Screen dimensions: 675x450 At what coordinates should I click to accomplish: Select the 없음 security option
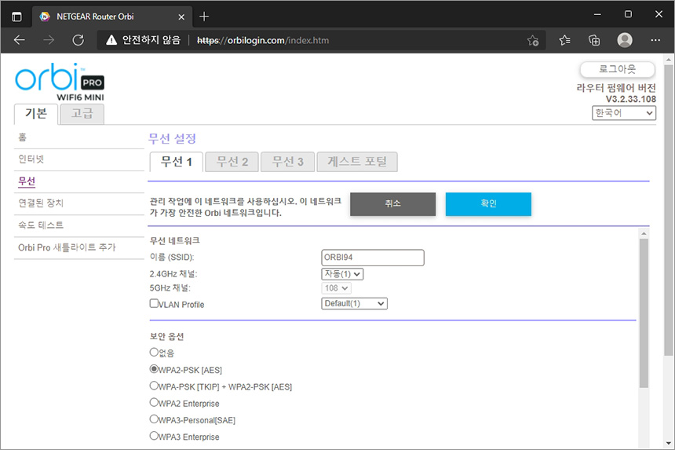tap(154, 352)
